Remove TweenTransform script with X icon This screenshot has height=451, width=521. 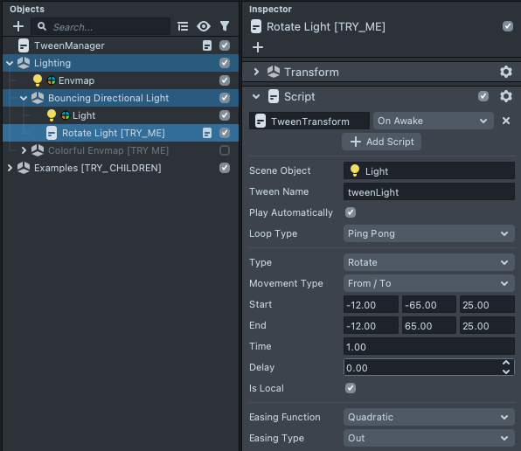coord(506,121)
